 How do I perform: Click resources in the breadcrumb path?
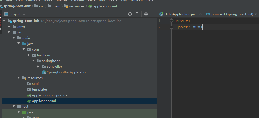[x=77, y=6]
